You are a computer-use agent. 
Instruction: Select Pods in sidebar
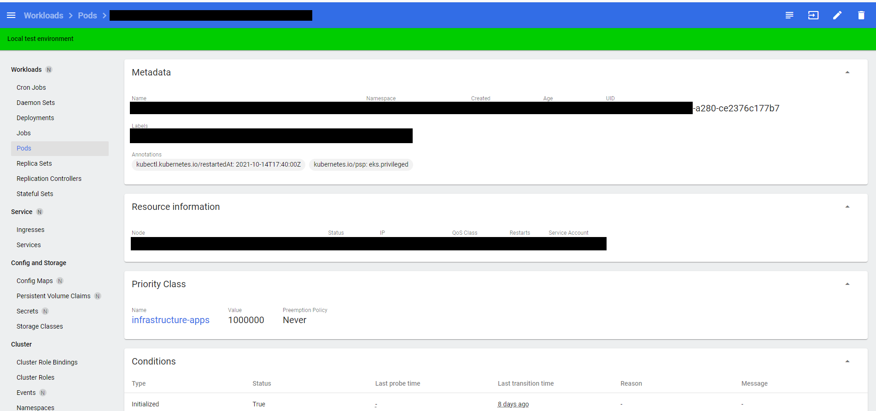pos(60,148)
